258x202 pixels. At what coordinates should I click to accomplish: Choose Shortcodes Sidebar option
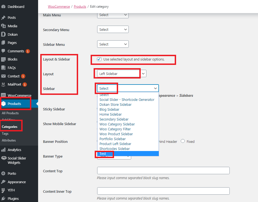pyautogui.click(x=128, y=149)
